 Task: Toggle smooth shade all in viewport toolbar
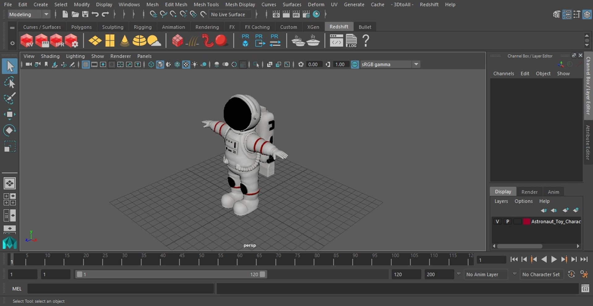coord(160,65)
